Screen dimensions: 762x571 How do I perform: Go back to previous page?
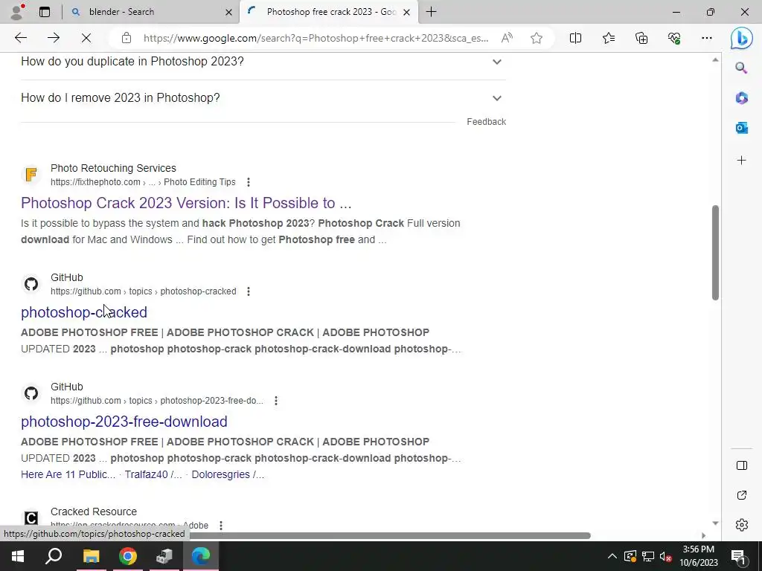tap(20, 38)
